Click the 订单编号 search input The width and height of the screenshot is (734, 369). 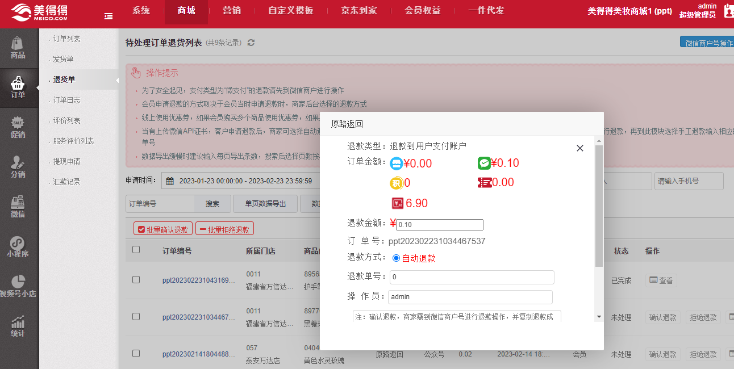click(x=160, y=204)
